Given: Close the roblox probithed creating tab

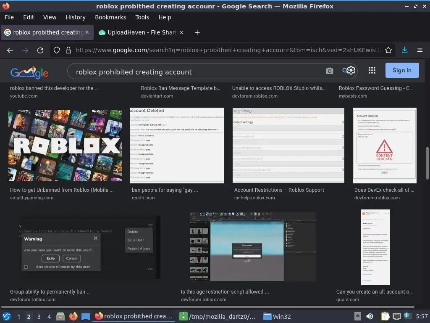Looking at the screenshot, I should 87,32.
